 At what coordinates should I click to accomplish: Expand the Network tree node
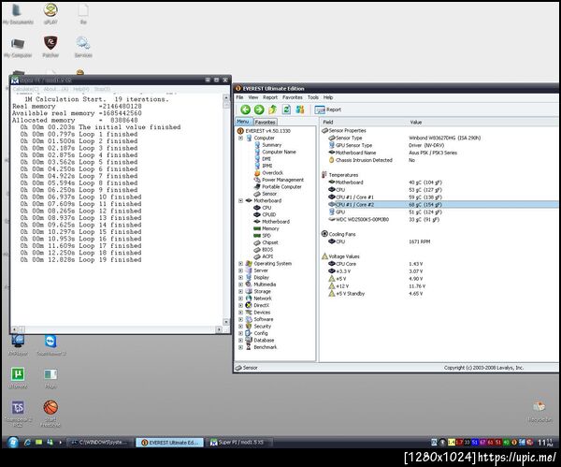point(241,299)
